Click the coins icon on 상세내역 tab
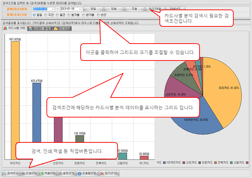This screenshot has width=252, height=178. click(x=56, y=28)
